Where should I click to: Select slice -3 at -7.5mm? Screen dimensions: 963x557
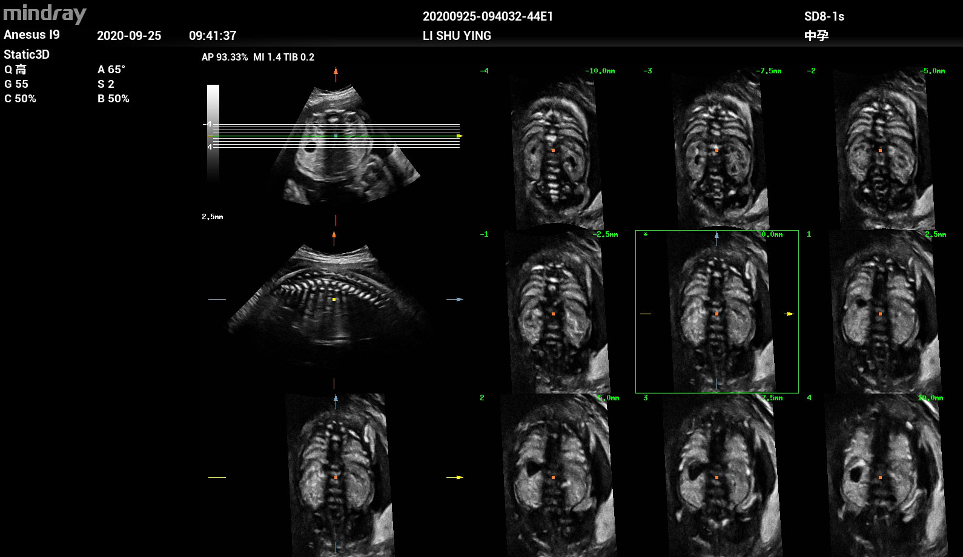716,148
